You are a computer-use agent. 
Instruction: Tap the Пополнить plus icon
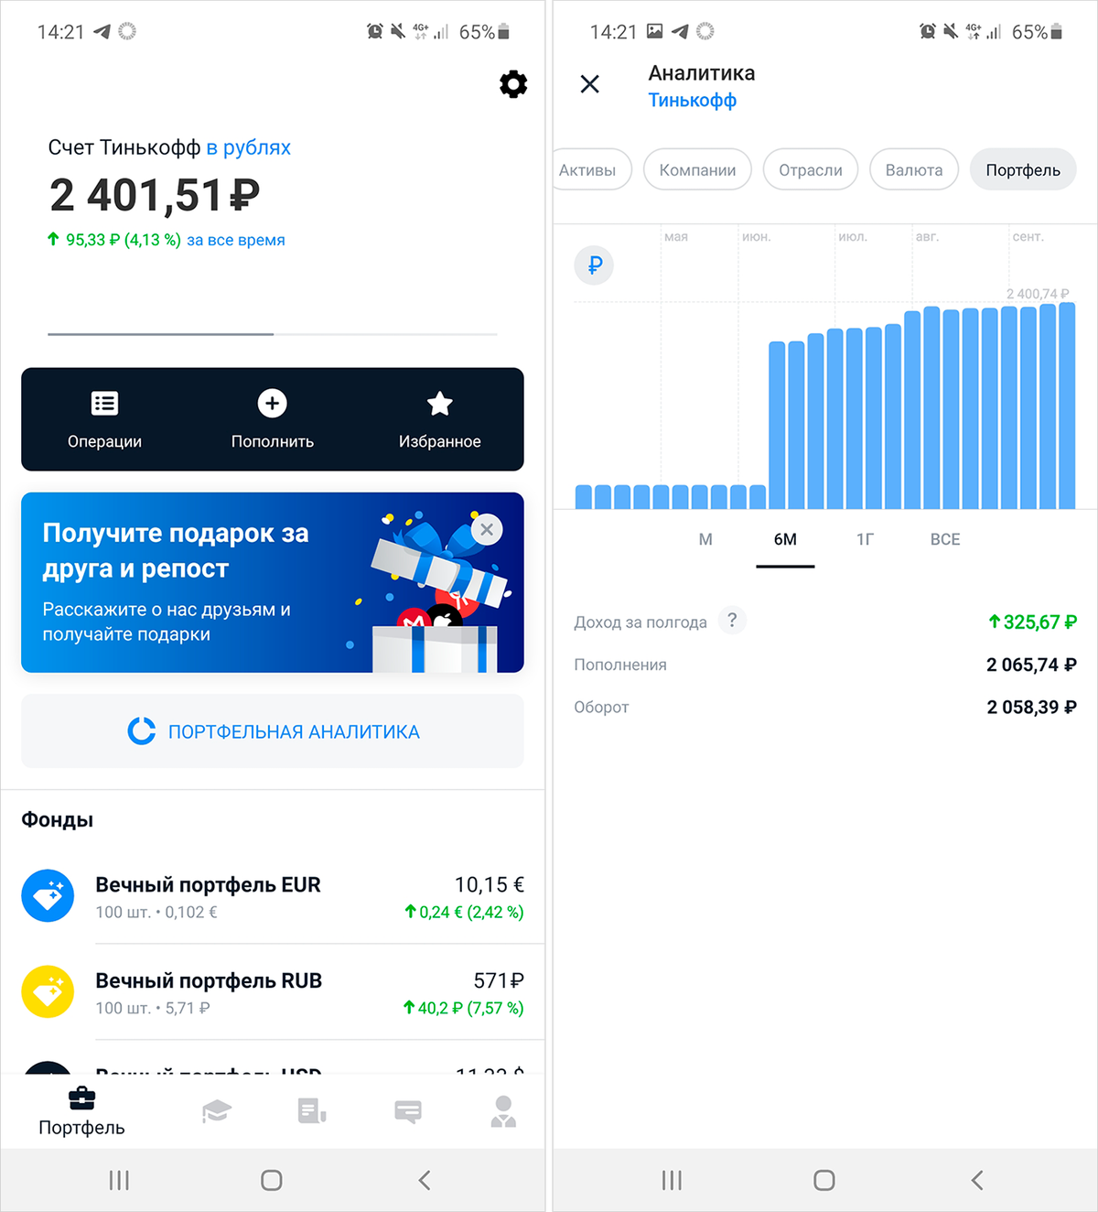[x=273, y=404]
